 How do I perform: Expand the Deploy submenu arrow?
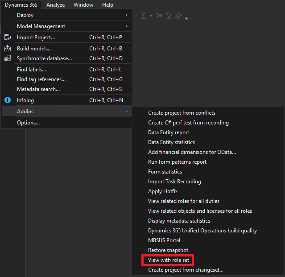pos(127,15)
